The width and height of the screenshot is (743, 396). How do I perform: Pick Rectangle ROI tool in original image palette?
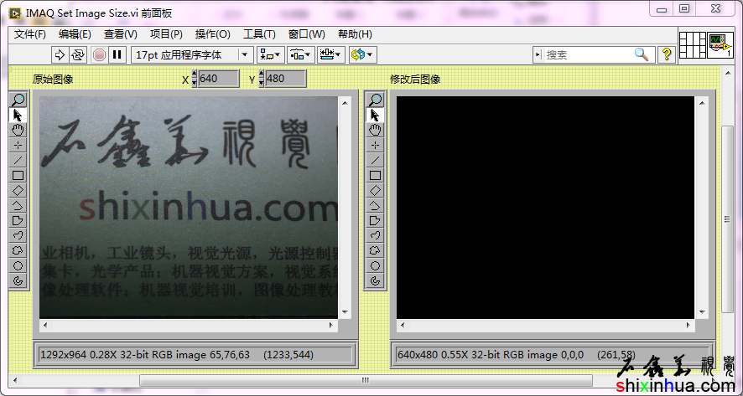coord(18,175)
